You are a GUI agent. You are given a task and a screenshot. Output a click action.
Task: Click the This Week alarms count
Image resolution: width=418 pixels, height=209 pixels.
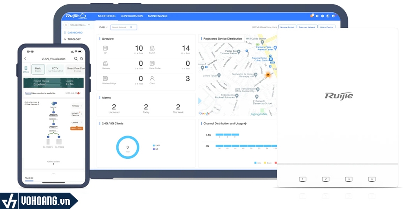pos(178,107)
